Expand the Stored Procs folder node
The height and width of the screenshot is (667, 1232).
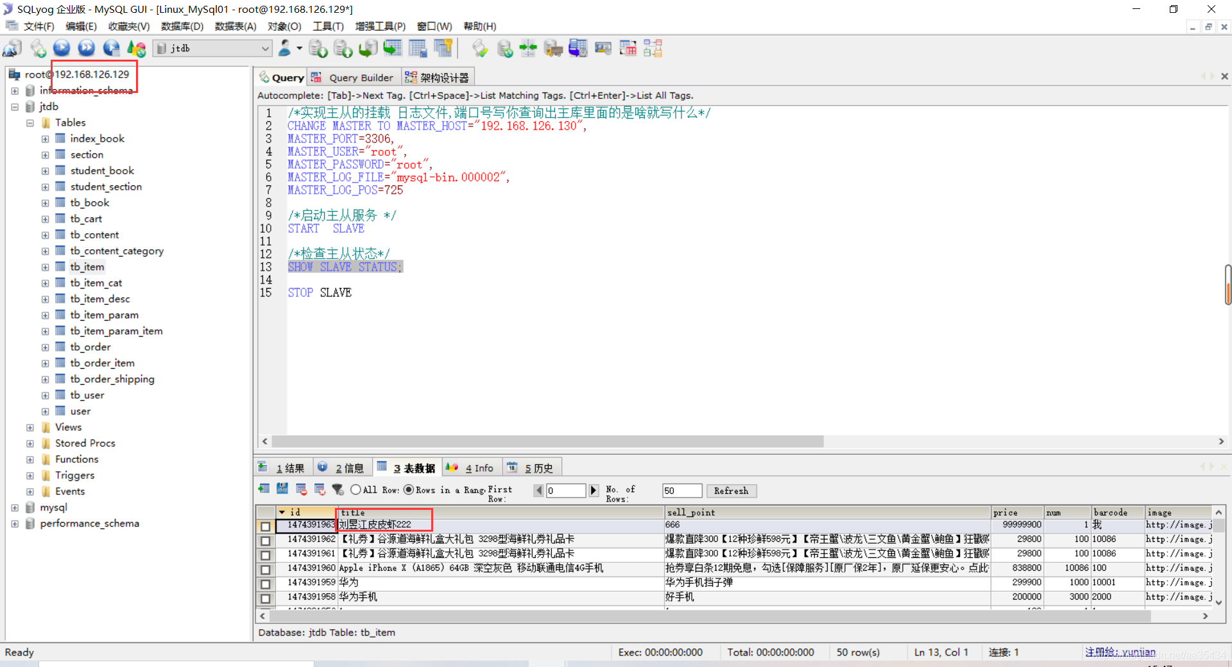point(30,443)
